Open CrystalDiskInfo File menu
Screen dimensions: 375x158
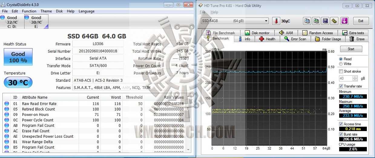(5, 11)
